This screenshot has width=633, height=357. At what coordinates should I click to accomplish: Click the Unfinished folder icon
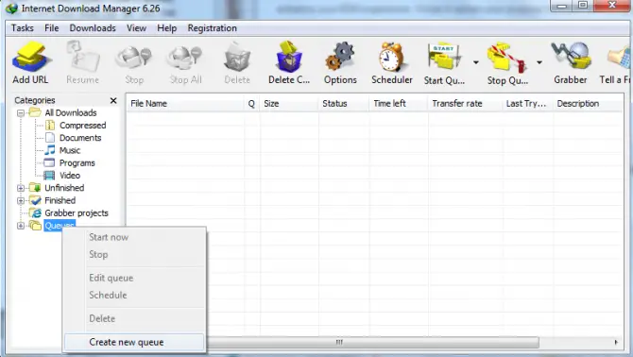[x=35, y=188]
